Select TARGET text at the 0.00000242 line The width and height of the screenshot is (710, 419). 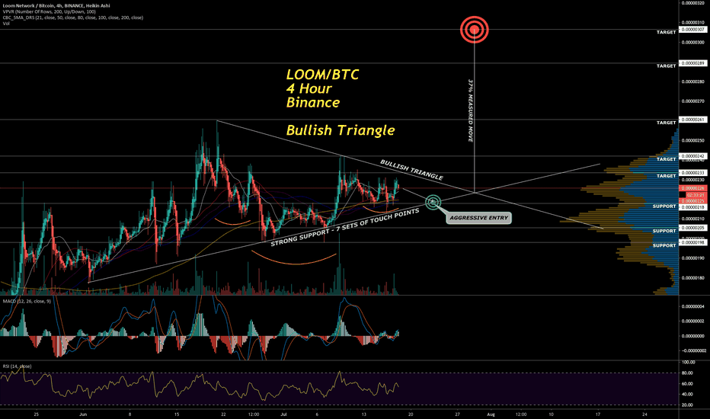pyautogui.click(x=666, y=159)
